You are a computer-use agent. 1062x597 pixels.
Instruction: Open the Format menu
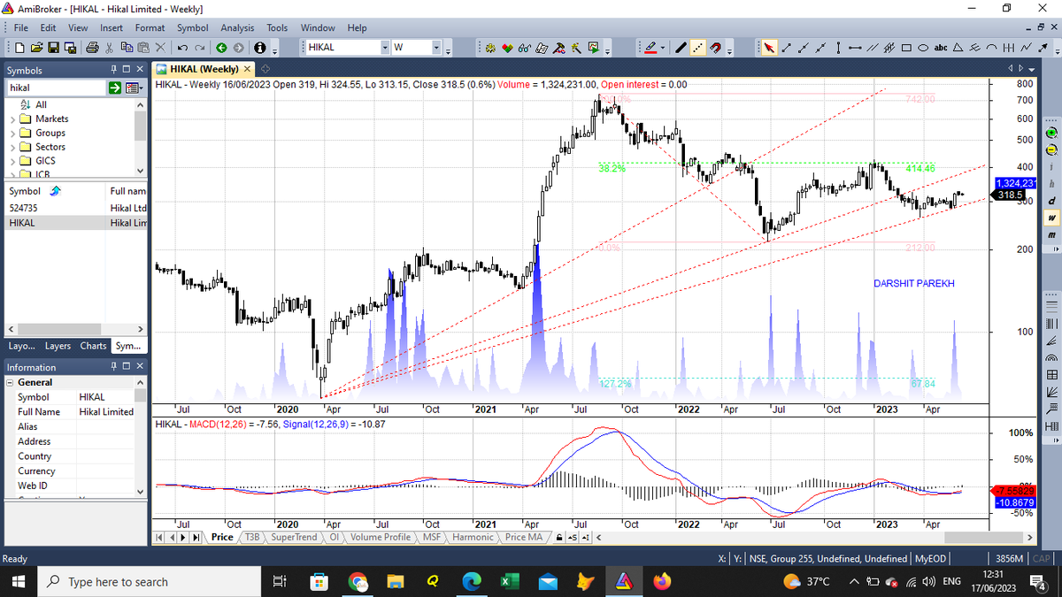point(150,27)
